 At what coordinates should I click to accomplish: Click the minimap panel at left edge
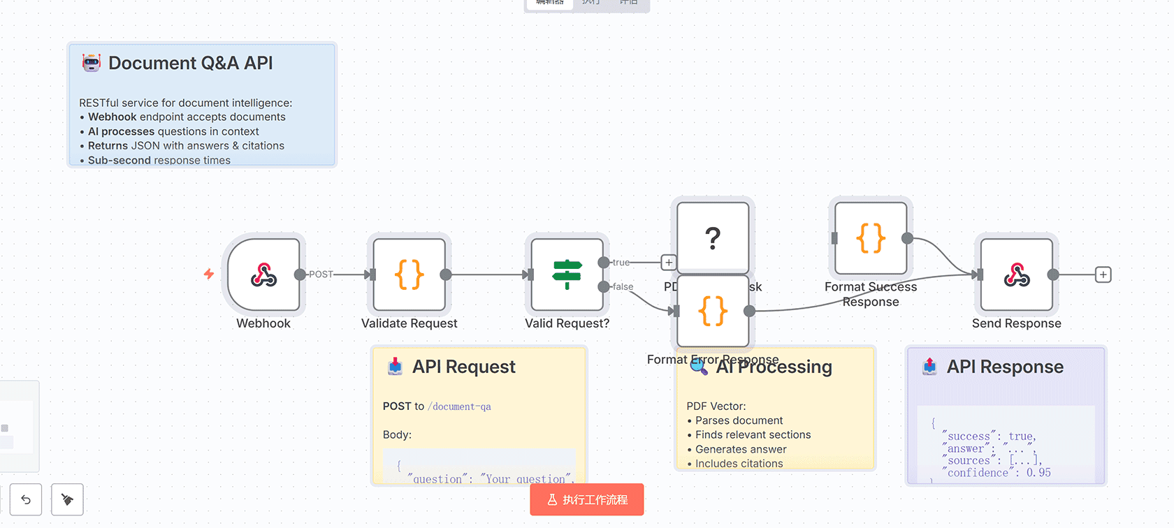(18, 426)
